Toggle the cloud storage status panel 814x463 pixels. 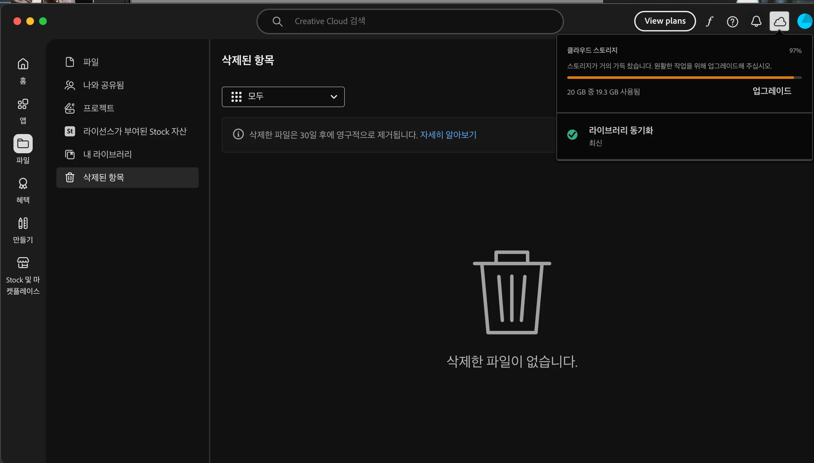(x=779, y=21)
